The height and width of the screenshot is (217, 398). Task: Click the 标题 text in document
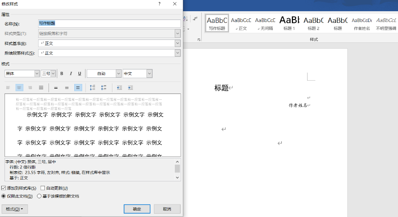(x=221, y=88)
